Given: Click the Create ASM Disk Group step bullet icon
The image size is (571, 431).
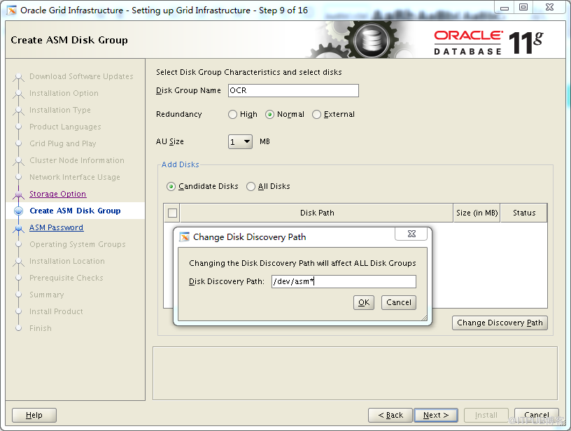Looking at the screenshot, I should click(18, 211).
